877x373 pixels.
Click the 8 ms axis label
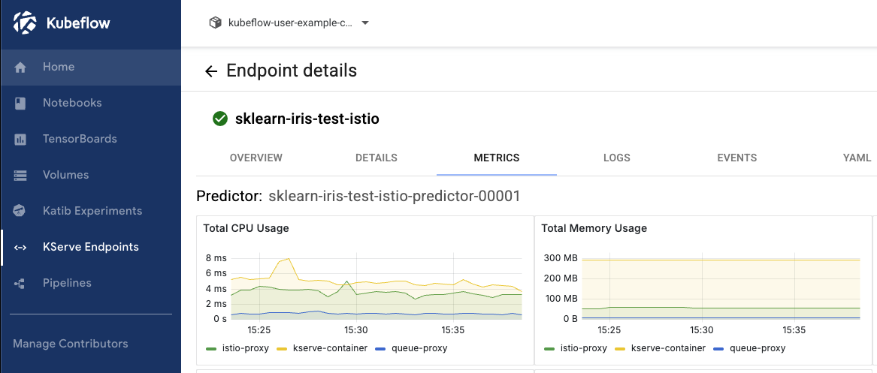[x=216, y=258]
